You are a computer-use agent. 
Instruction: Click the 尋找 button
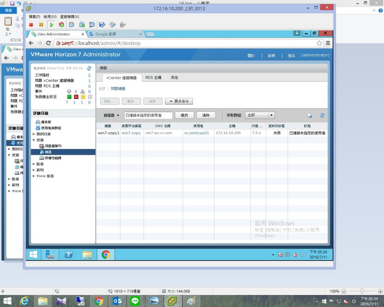pyautogui.click(x=184, y=115)
